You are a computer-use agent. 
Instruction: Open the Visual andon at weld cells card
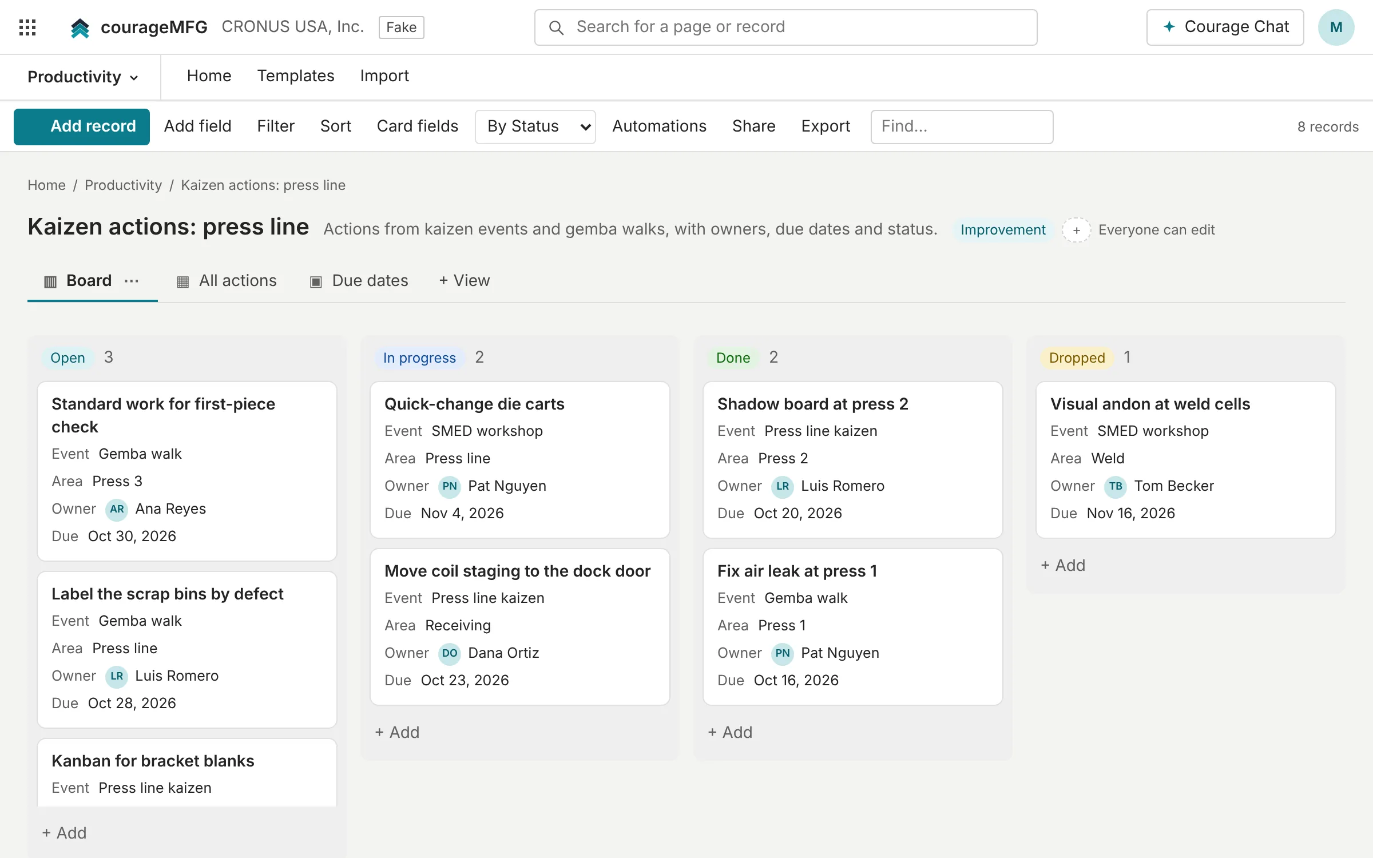tap(1185, 460)
